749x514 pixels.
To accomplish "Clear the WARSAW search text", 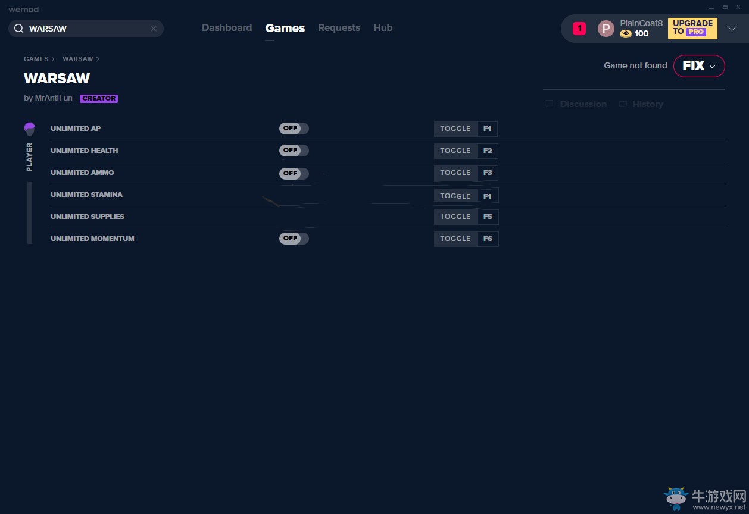I will (x=154, y=29).
